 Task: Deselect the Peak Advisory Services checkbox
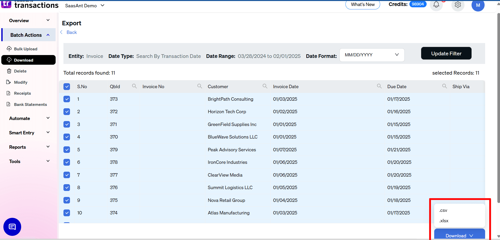(67, 149)
